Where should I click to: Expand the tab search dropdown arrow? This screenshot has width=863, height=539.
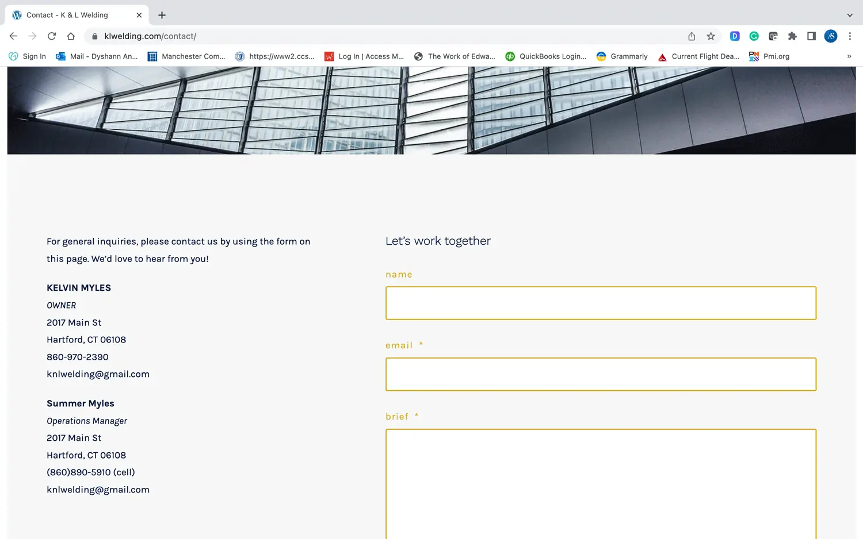pyautogui.click(x=850, y=15)
